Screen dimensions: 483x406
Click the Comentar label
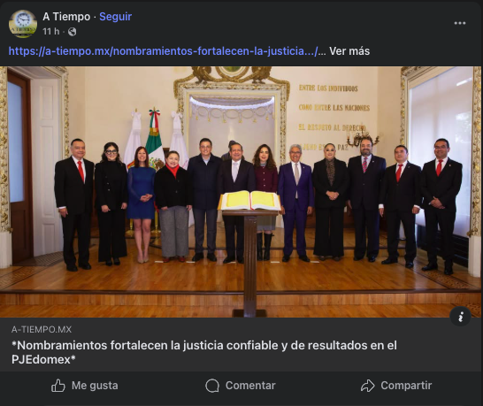point(250,386)
